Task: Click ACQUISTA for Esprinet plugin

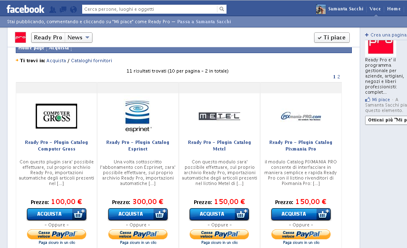Action: pyautogui.click(x=138, y=214)
